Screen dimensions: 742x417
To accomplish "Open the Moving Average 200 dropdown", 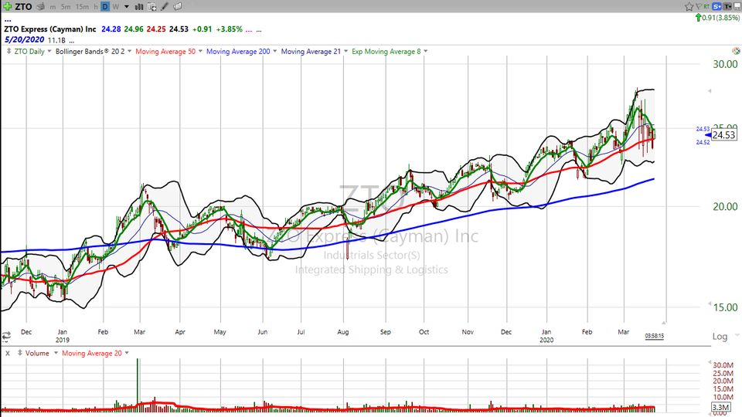I will point(274,51).
